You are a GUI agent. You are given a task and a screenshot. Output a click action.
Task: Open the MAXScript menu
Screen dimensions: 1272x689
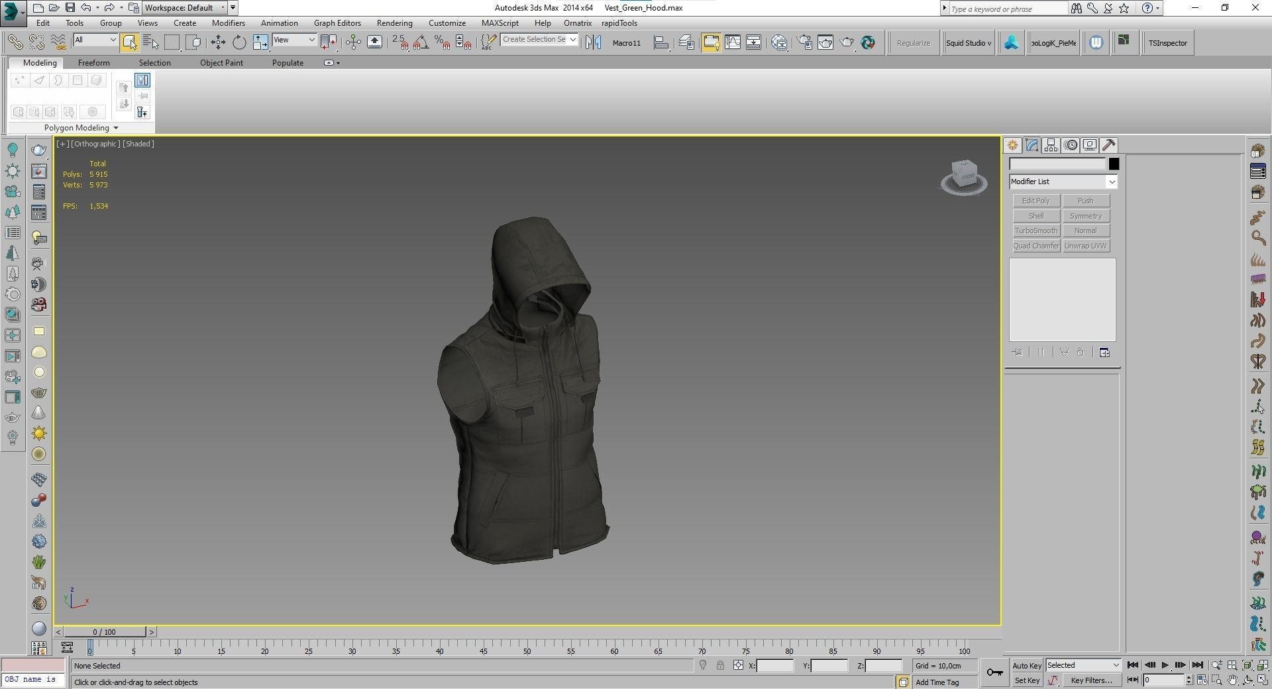(x=500, y=23)
